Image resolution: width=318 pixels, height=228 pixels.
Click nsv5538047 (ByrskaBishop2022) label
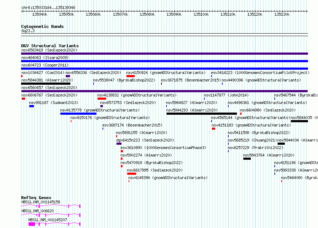[124, 80]
